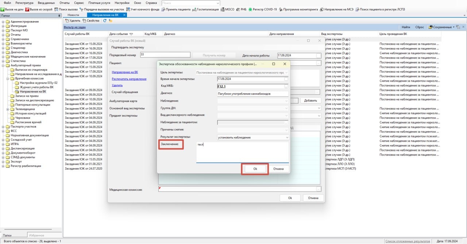Viewport: 467px width, 244px height.
Task: Click the Добавить button
Action: 310,100
